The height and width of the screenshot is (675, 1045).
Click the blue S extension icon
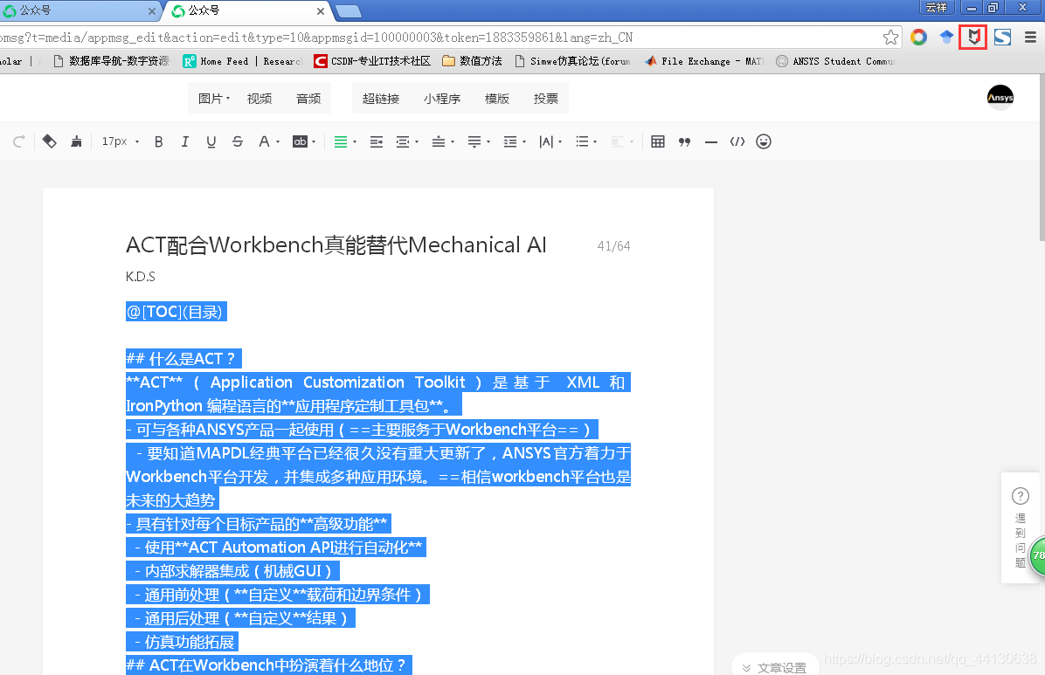coord(1002,38)
